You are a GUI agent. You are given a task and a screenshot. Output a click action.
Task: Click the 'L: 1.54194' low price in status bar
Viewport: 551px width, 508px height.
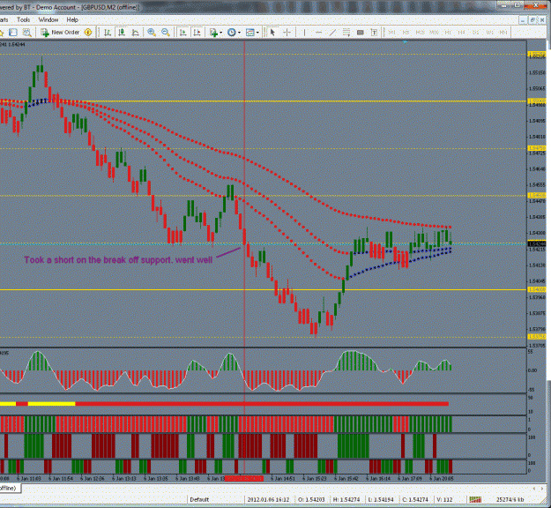click(x=381, y=499)
